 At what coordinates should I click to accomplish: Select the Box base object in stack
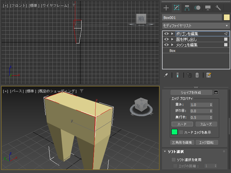172,51
